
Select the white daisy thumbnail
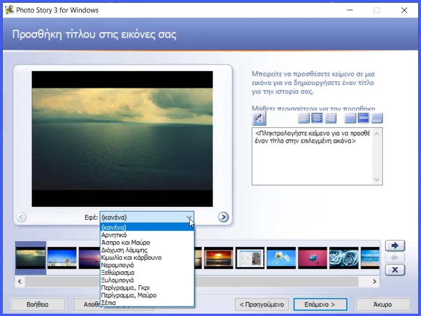tap(281, 258)
